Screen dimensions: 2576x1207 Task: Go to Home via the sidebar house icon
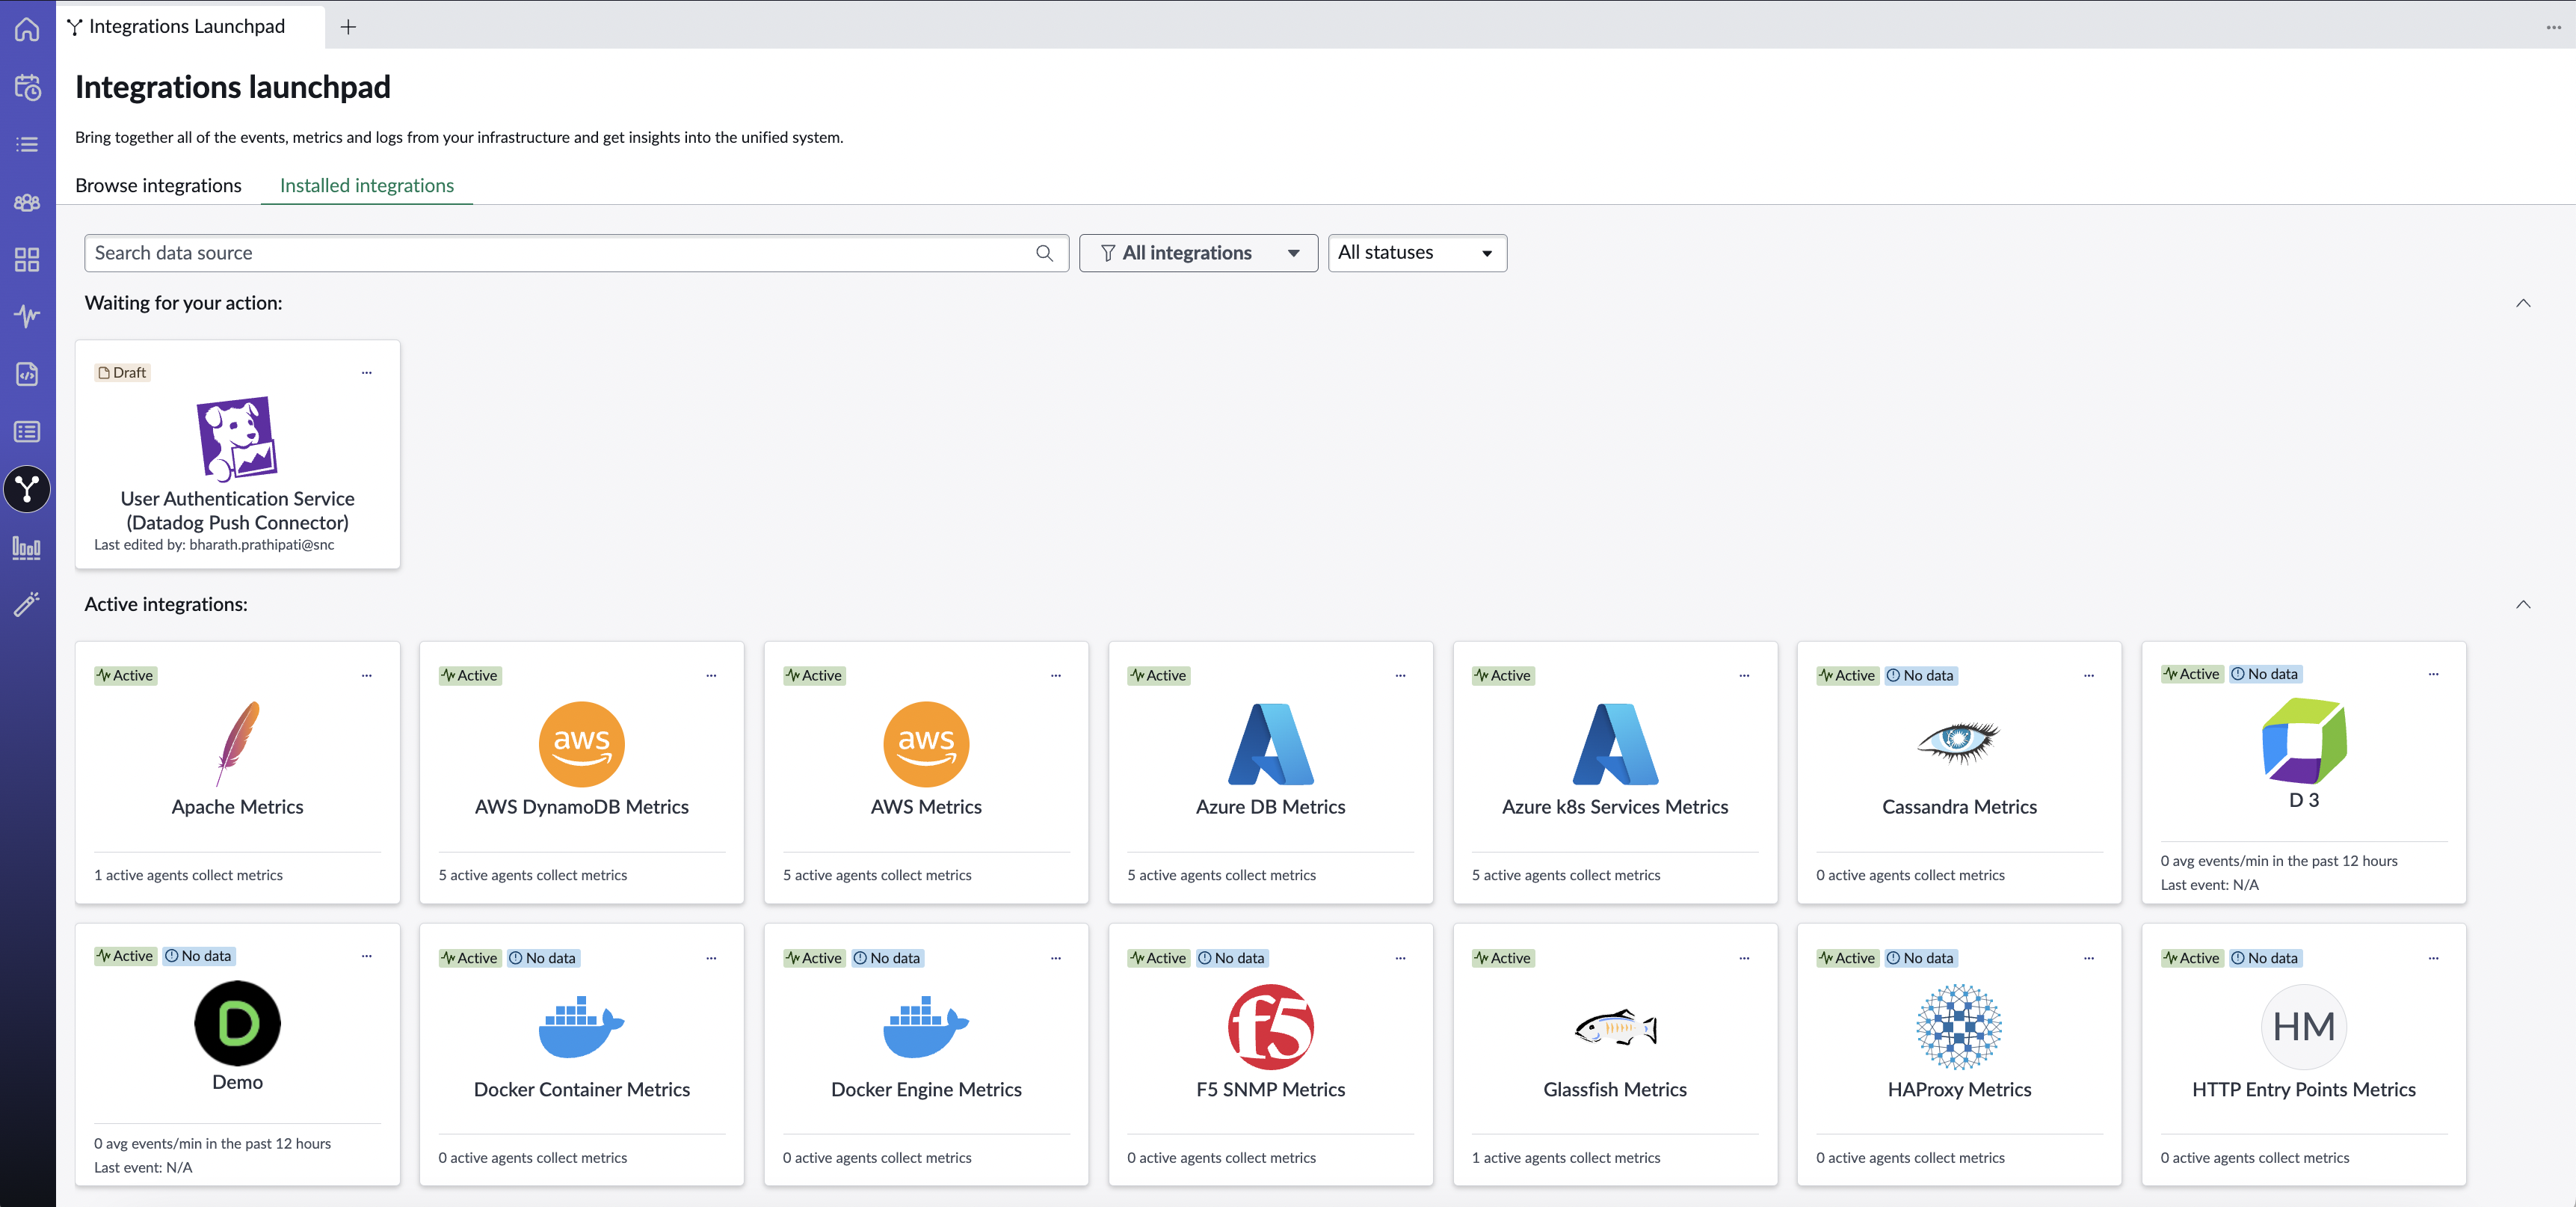[x=27, y=29]
